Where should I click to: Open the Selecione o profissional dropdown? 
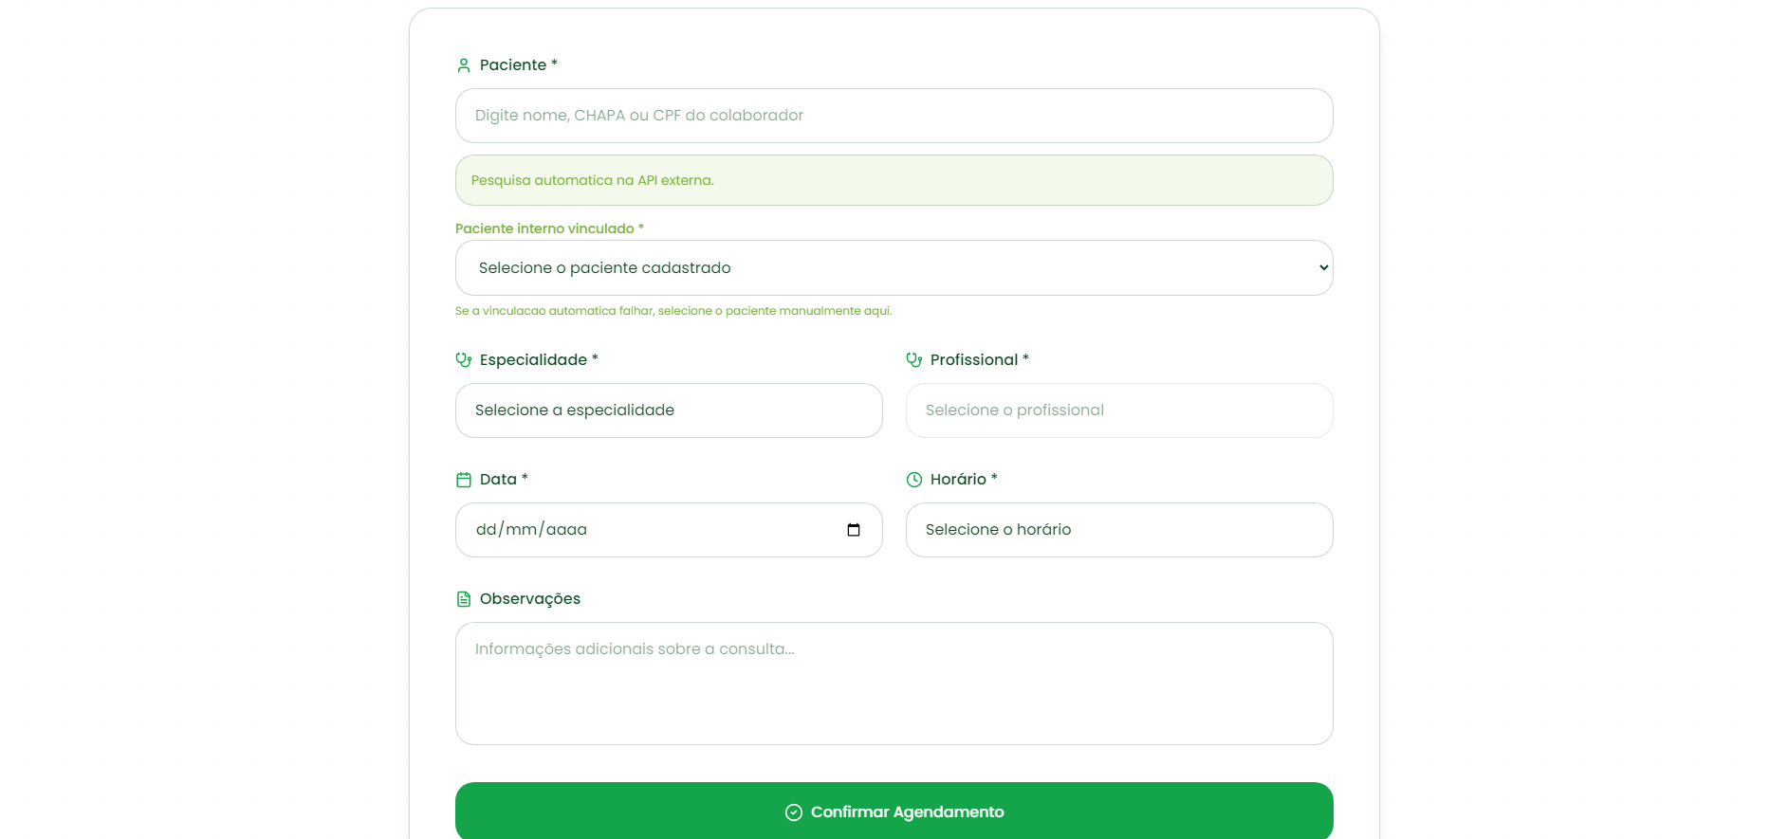[x=1119, y=410]
